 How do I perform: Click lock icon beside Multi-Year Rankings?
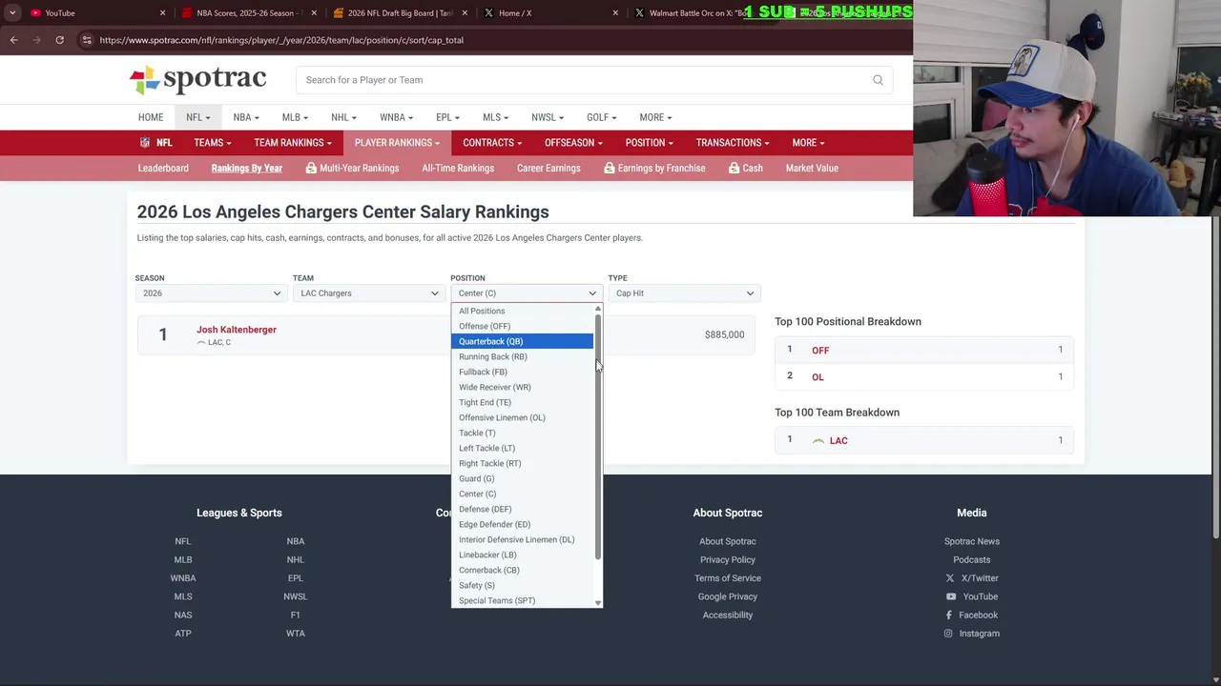tap(311, 168)
